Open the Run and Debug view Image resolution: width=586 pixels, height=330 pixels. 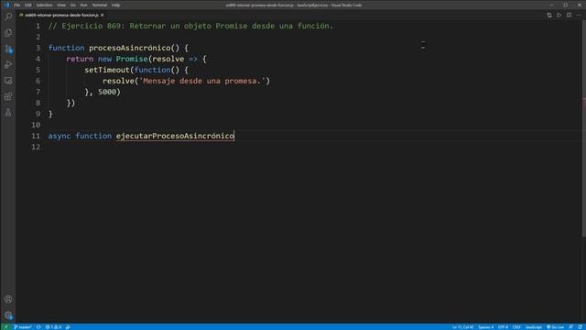[x=8, y=65]
